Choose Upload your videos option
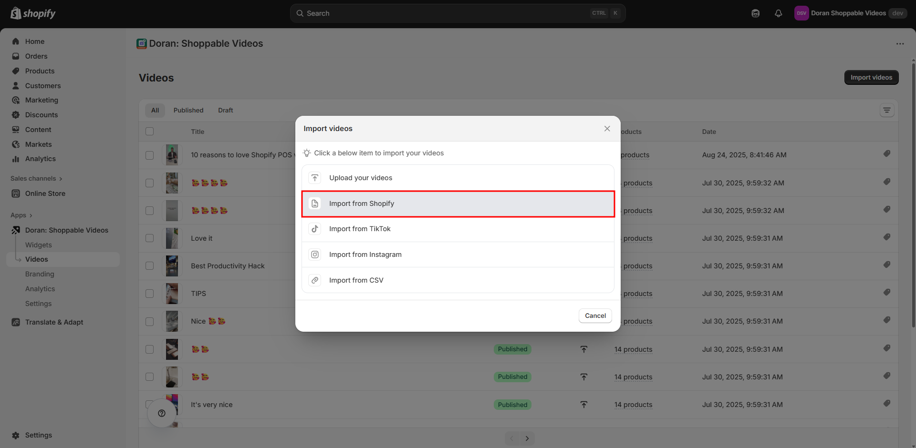 click(458, 178)
